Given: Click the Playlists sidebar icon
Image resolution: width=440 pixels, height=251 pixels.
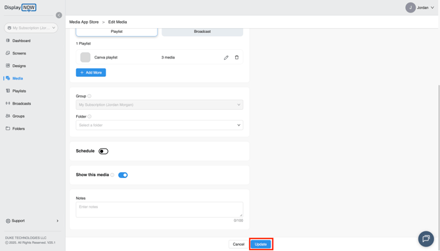Looking at the screenshot, I should (8, 91).
